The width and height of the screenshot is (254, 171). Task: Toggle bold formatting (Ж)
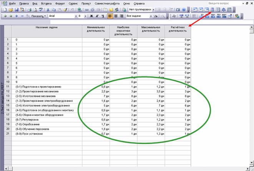point(91,17)
